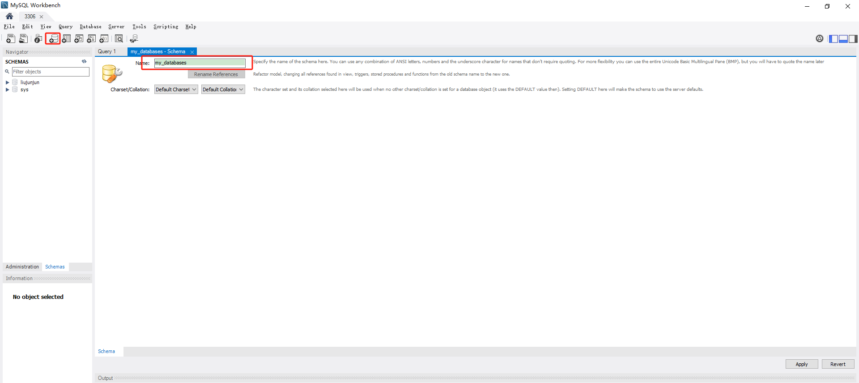Click the Apply button

click(x=802, y=364)
